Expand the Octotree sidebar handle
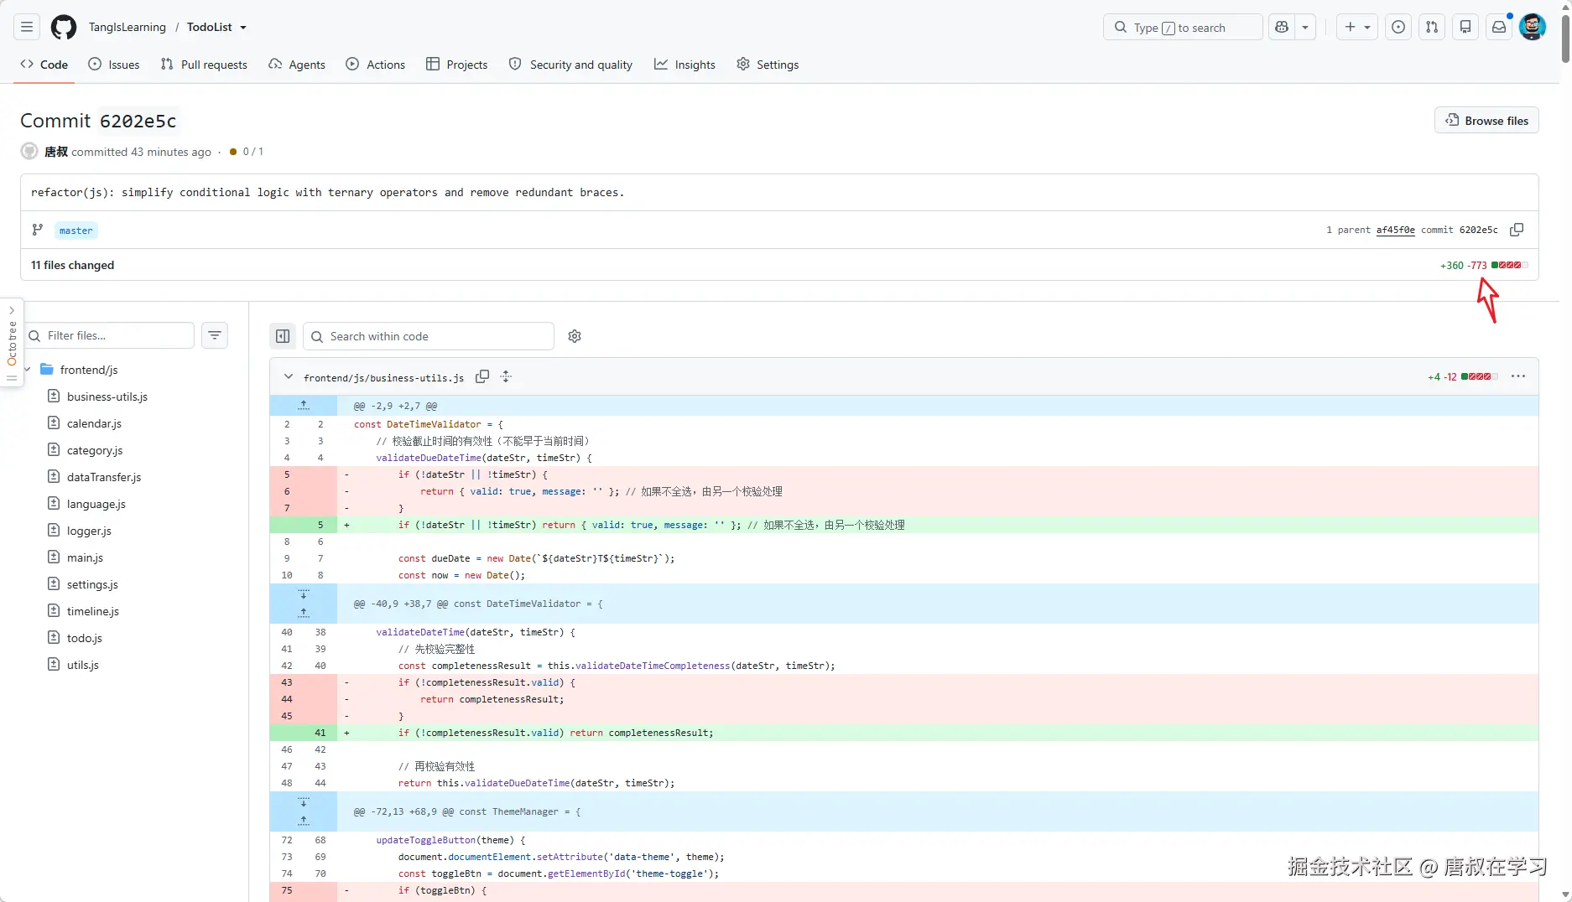1572x902 pixels. point(12,344)
